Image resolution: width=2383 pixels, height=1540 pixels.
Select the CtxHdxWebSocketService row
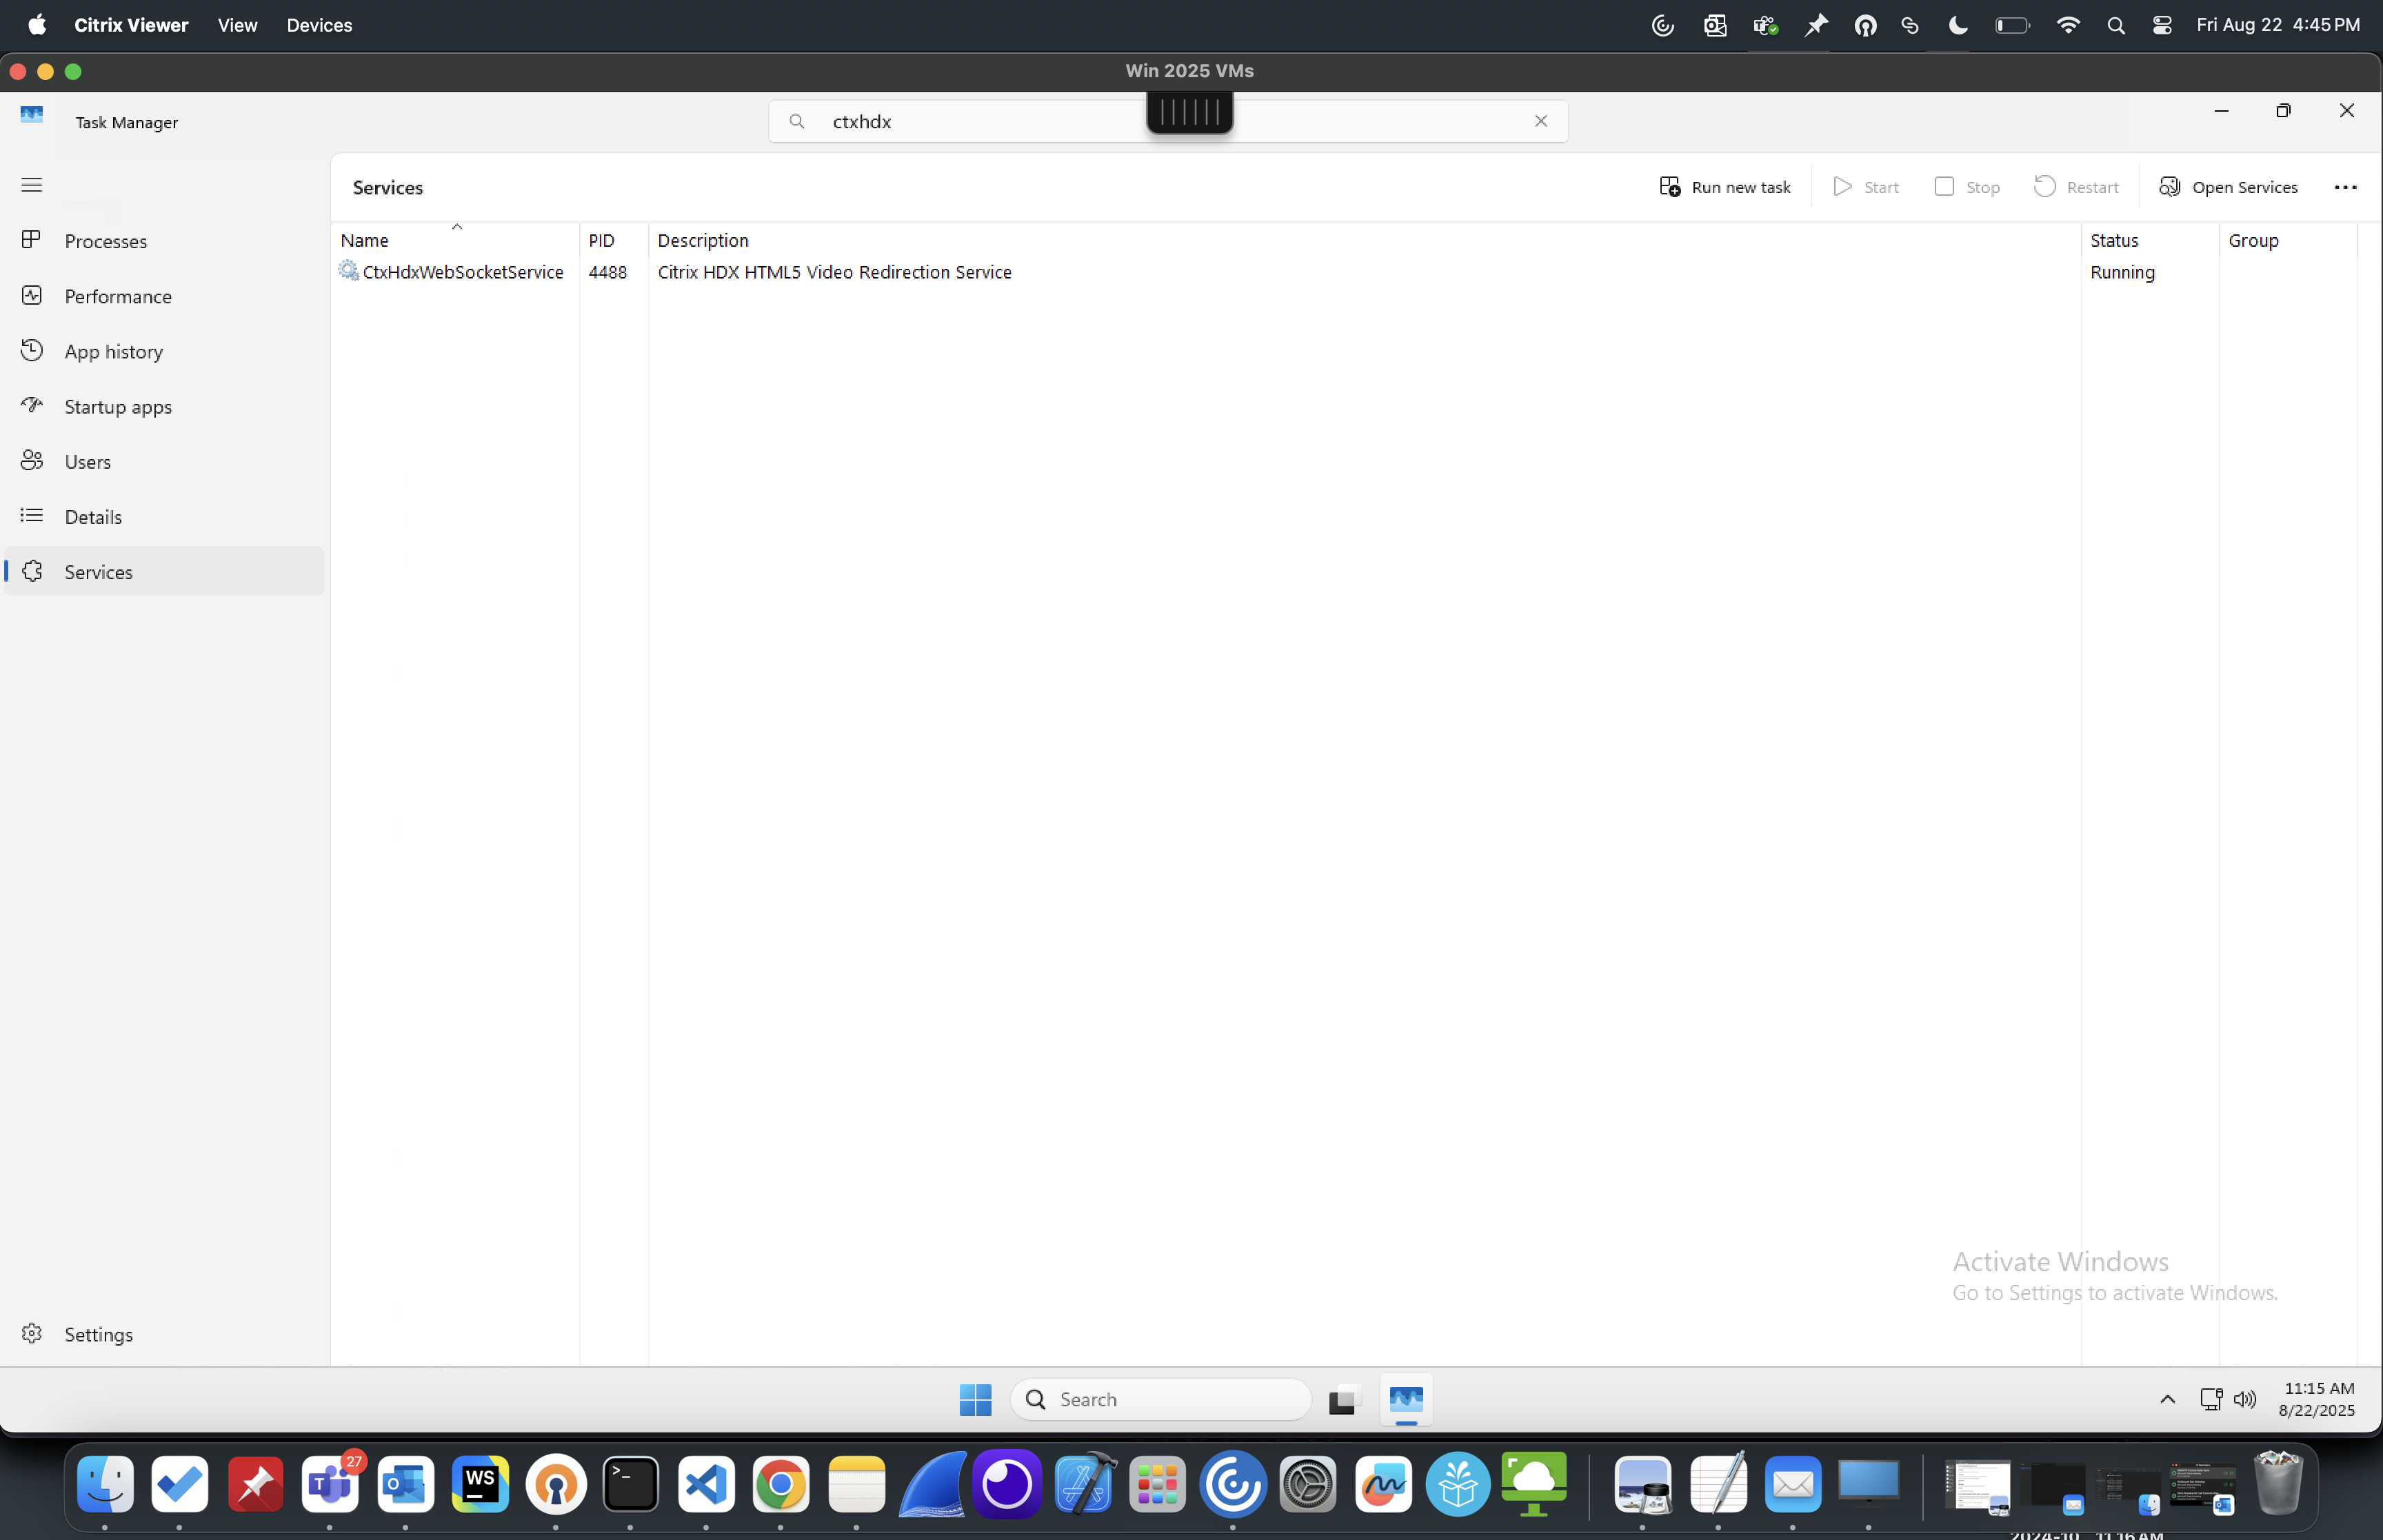(x=1345, y=272)
